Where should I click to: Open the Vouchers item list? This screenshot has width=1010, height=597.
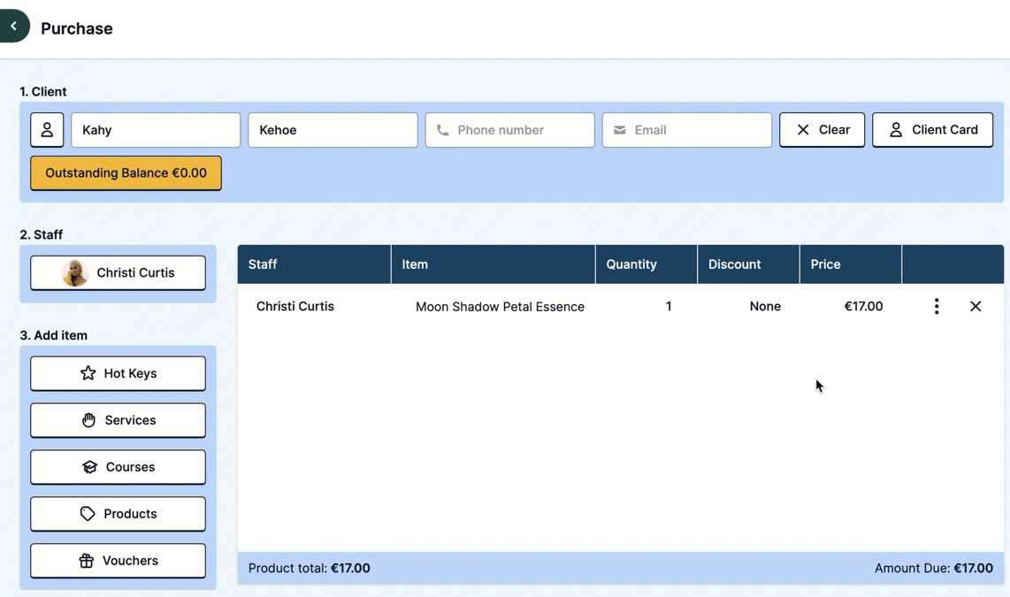[x=118, y=561]
